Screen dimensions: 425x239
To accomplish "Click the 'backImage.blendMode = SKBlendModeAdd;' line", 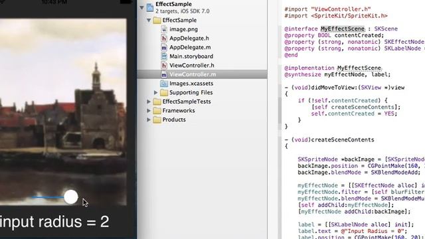I will tap(359, 173).
